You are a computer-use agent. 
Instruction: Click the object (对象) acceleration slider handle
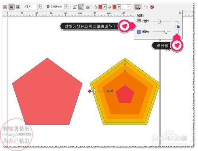click(159, 22)
